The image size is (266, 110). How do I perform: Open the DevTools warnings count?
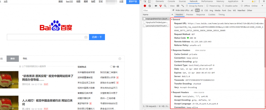click(x=253, y=1)
